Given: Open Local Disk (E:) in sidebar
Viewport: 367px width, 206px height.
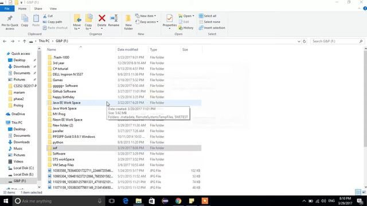Looking at the screenshot, I should tap(23, 175).
